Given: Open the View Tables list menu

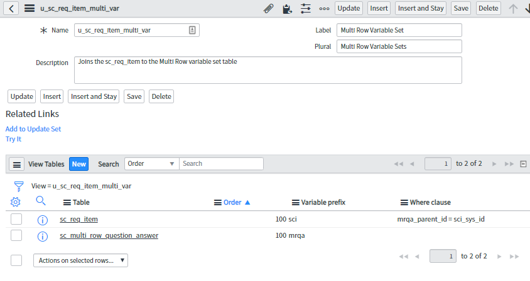Looking at the screenshot, I should 17,164.
